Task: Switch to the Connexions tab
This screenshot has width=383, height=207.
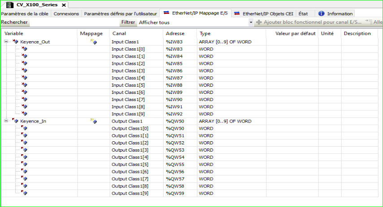Action: [66, 14]
